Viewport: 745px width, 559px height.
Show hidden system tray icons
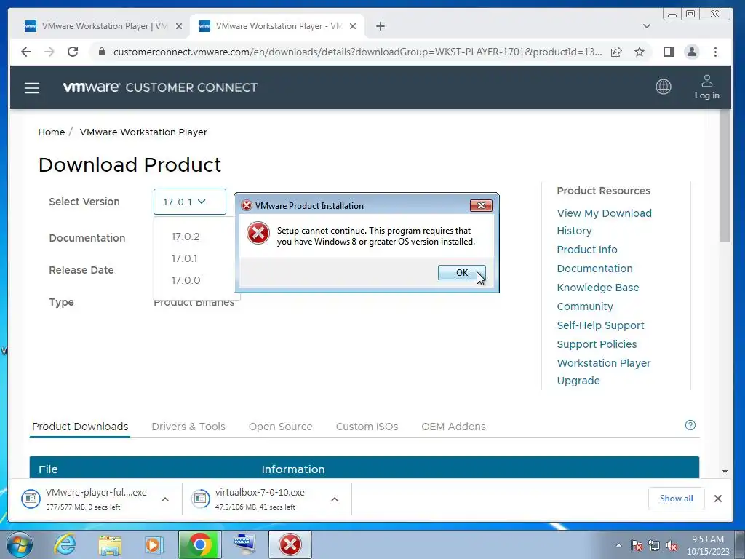(x=618, y=545)
